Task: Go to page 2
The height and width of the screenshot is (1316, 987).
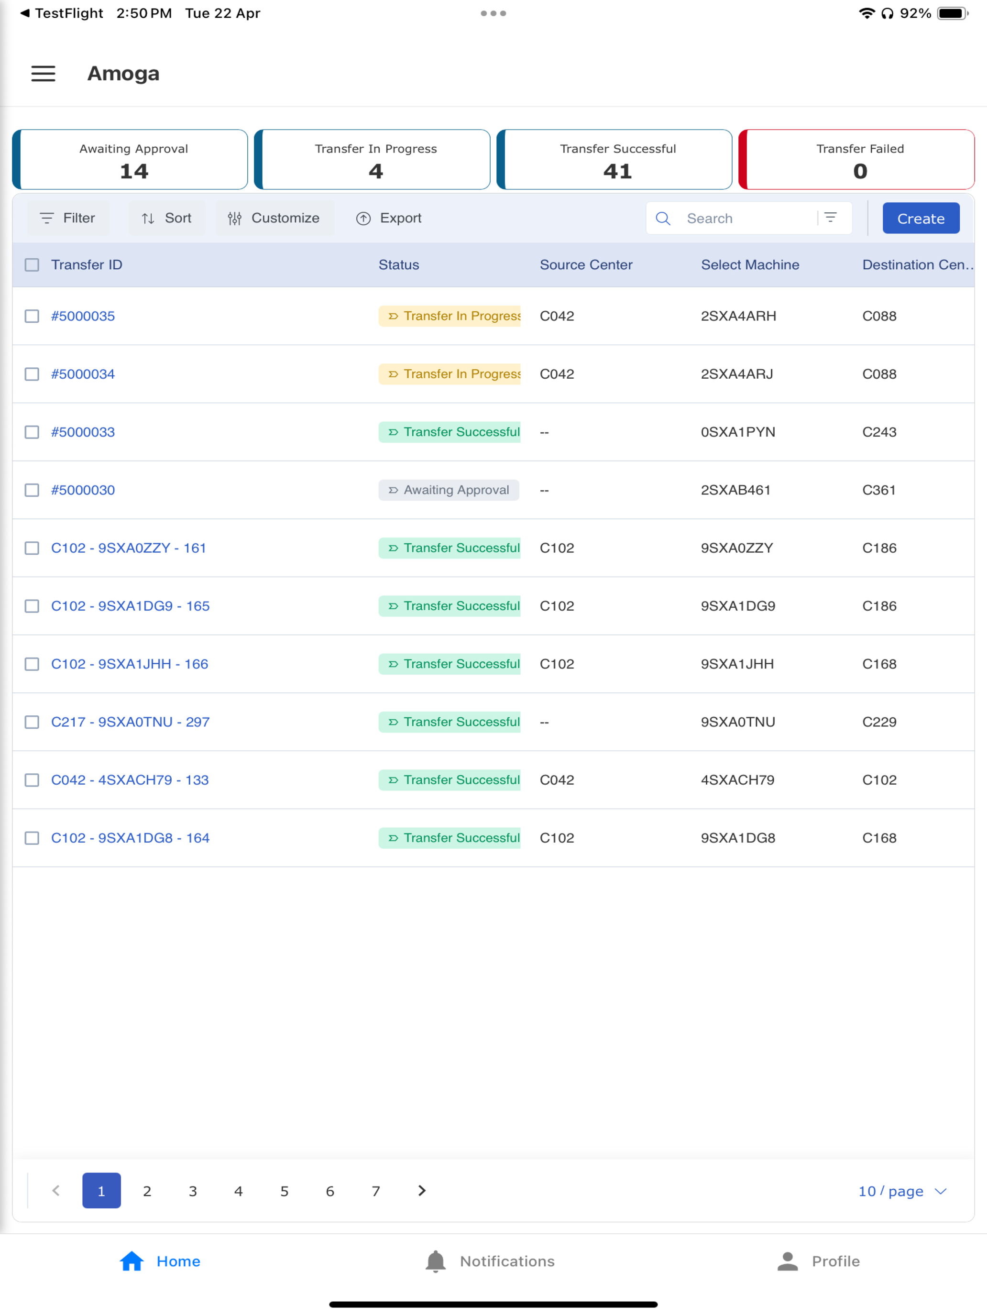Action: pyautogui.click(x=147, y=1190)
